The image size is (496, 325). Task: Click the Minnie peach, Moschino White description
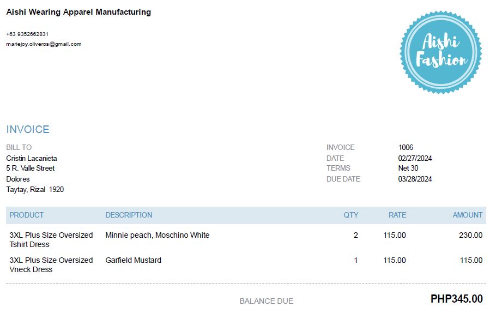pyautogui.click(x=157, y=235)
